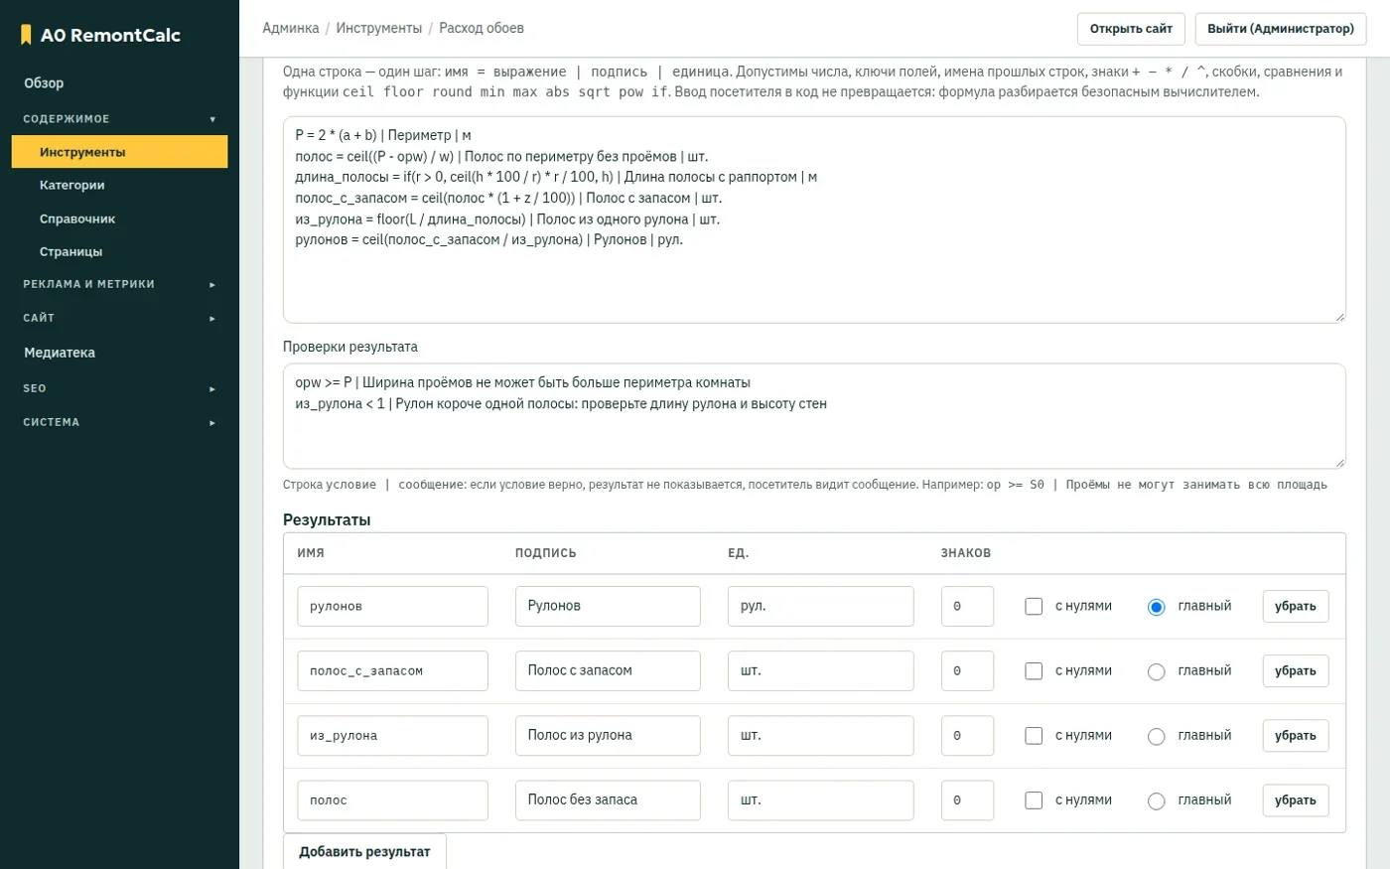Image resolution: width=1390 pixels, height=869 pixels.
Task: Open the Инструменты sidebar item
Action: click(x=119, y=152)
